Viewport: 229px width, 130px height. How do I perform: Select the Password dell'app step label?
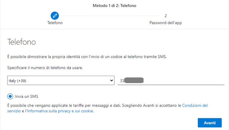[166, 23]
